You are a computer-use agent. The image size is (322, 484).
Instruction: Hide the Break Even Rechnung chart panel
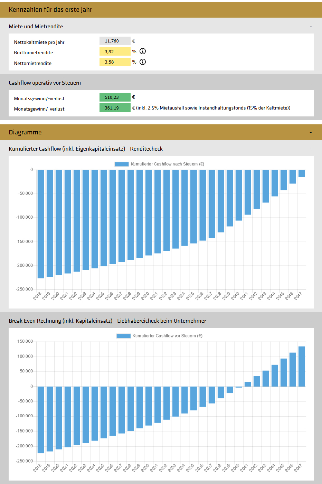[x=311, y=321]
